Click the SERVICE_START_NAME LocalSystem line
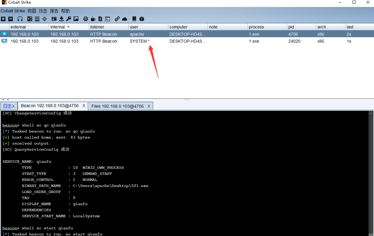This screenshot has height=236, width=374. pyautogui.click(x=61, y=216)
